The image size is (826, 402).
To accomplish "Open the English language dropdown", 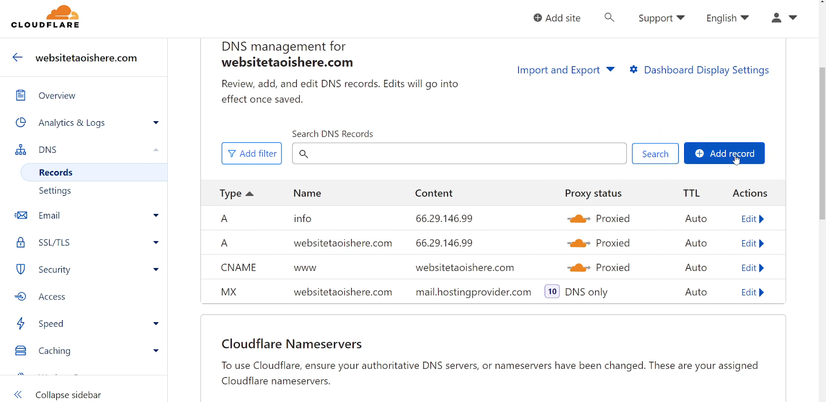I will point(727,18).
